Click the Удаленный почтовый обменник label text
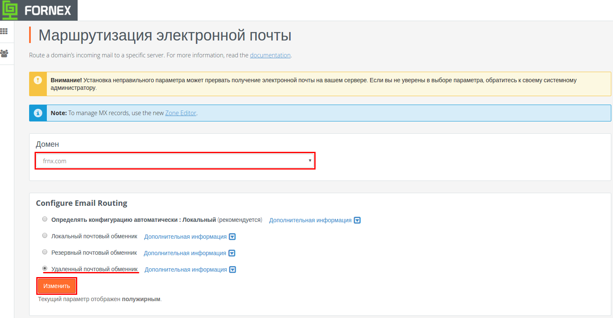 point(95,269)
